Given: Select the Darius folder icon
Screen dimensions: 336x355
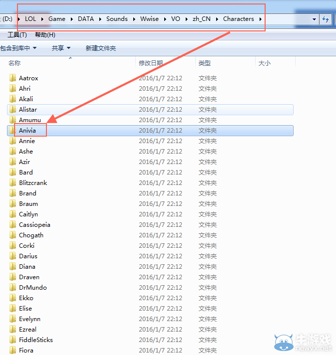Looking at the screenshot, I should coord(12,256).
